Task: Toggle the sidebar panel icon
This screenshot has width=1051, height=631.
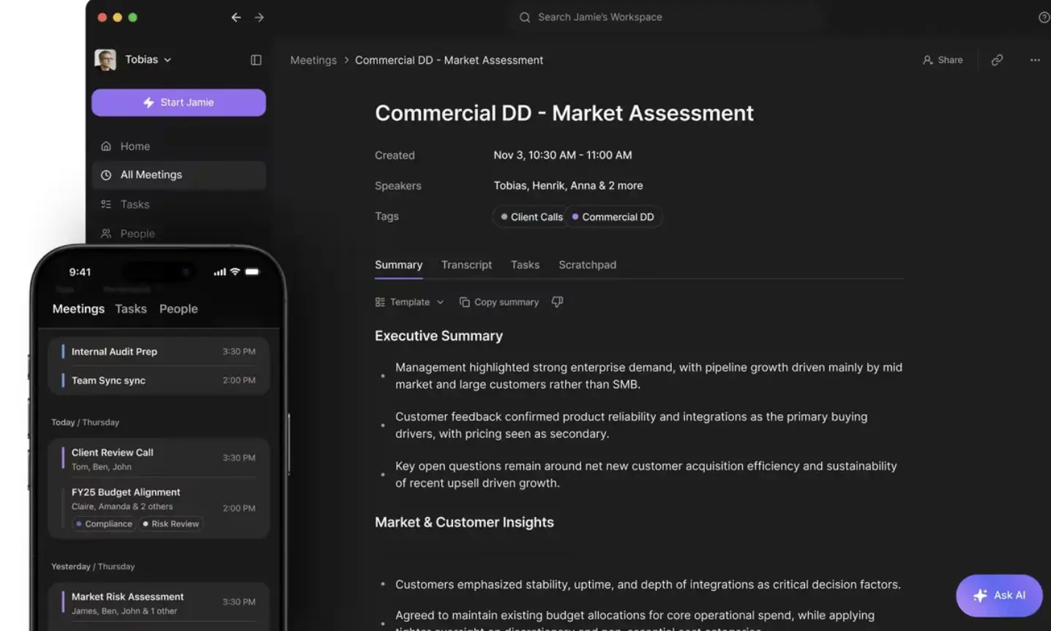Action: (x=256, y=60)
